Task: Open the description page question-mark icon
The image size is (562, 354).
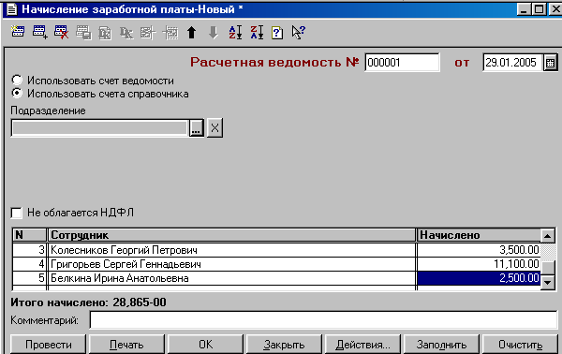Action: coord(277,33)
